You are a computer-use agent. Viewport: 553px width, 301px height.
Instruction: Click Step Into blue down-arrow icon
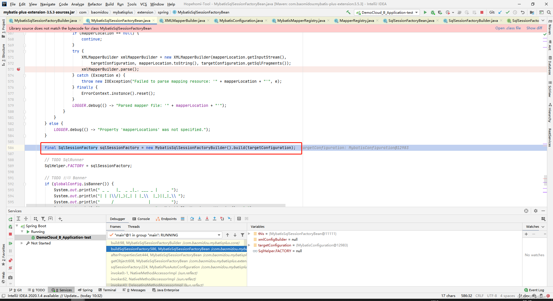(x=200, y=219)
